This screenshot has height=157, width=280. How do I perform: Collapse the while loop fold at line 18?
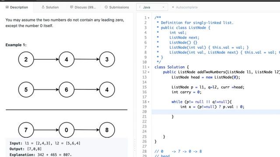click(149, 102)
